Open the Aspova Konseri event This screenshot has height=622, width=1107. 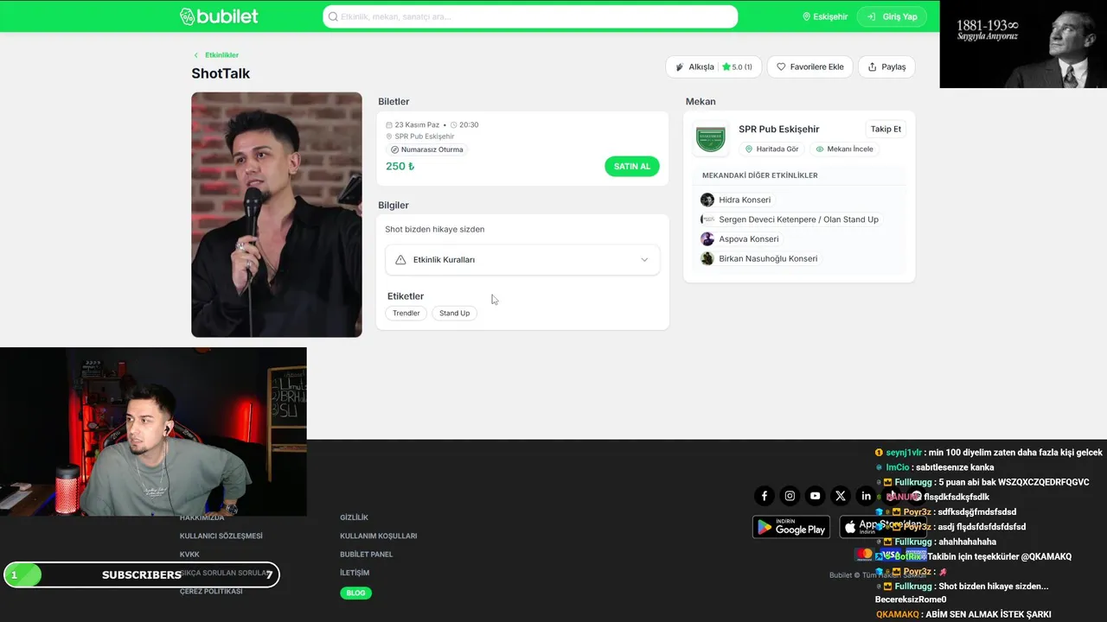(x=748, y=239)
